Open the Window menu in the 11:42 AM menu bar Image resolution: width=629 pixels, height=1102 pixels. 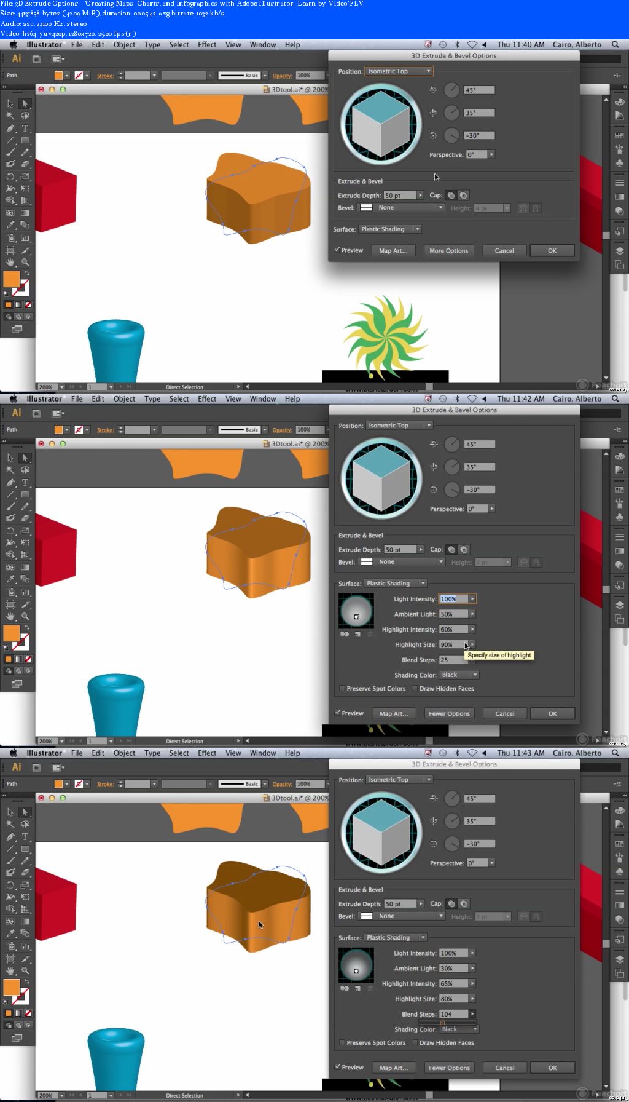[263, 398]
